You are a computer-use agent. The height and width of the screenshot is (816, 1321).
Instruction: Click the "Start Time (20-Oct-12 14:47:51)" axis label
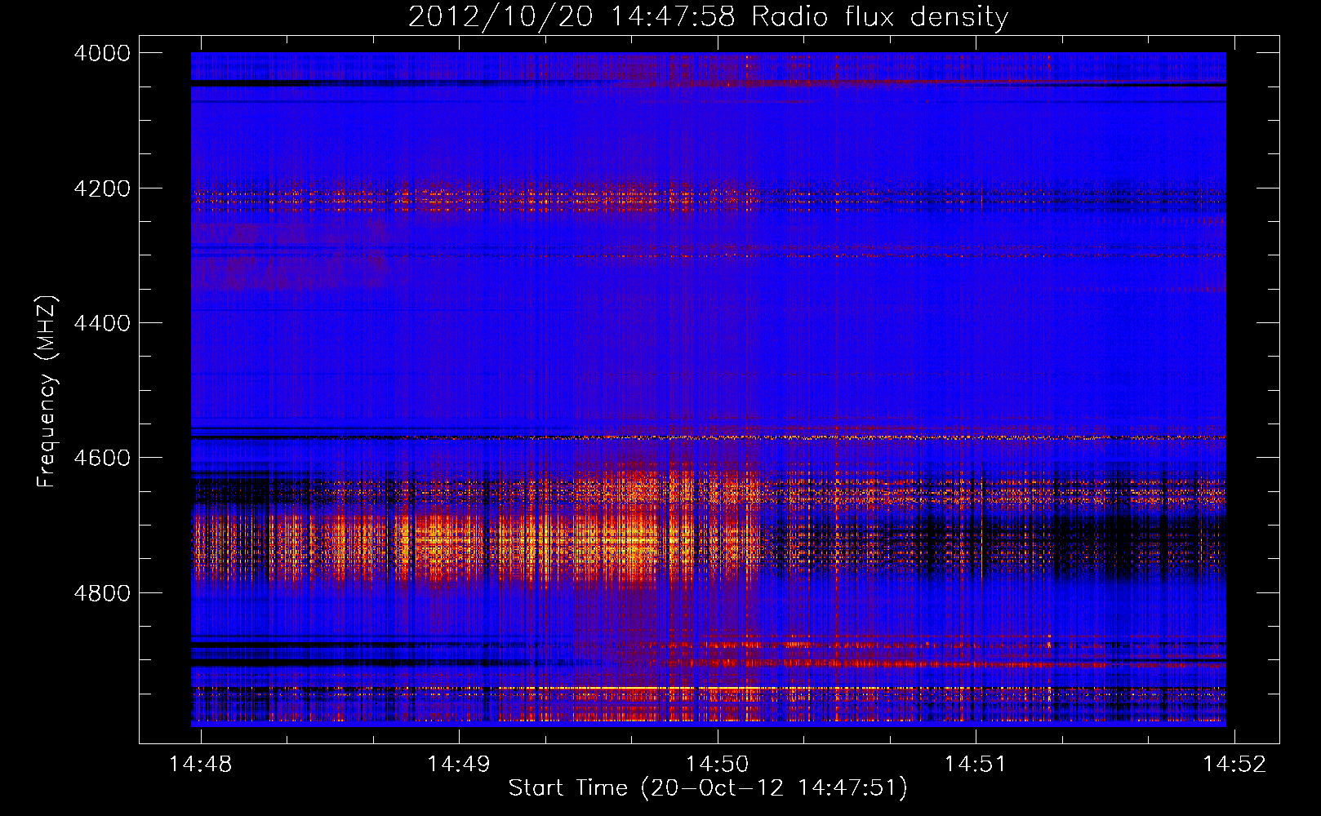pyautogui.click(x=708, y=788)
